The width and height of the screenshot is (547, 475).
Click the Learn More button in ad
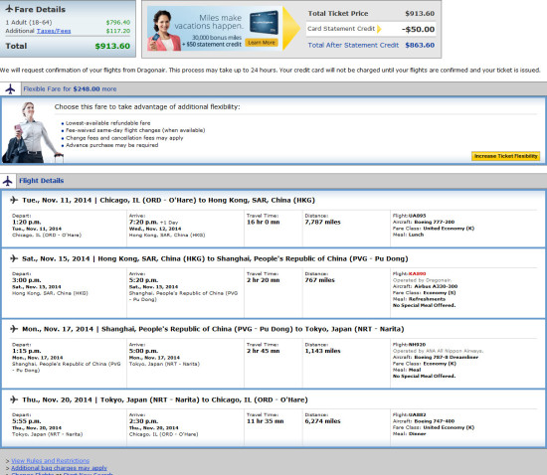pos(262,43)
